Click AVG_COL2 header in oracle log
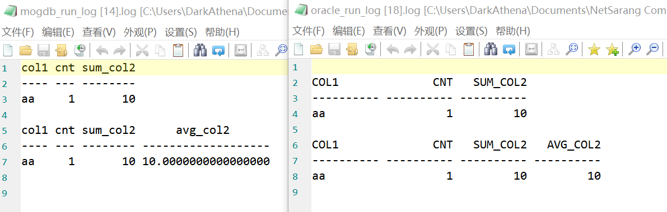The width and height of the screenshot is (667, 212). (x=574, y=145)
